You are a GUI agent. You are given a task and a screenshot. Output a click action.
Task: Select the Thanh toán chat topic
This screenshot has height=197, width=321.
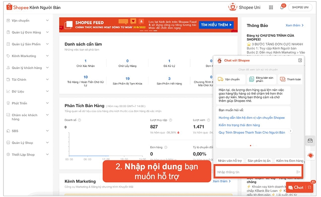290,79
